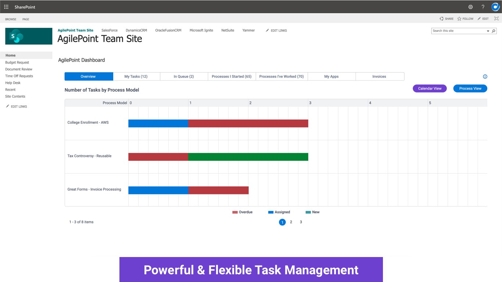This screenshot has height=282, width=502.
Task: Open the Invoices tab
Action: (x=380, y=76)
